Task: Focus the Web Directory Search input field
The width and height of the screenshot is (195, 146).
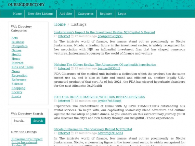Action: click(21, 121)
